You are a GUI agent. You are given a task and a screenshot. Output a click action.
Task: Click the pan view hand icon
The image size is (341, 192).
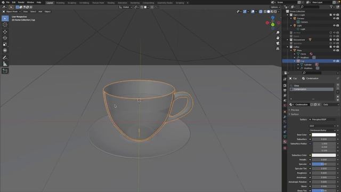pos(278,38)
